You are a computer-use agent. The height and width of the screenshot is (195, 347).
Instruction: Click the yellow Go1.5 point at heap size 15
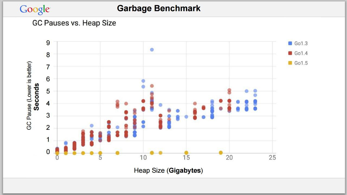186,153
